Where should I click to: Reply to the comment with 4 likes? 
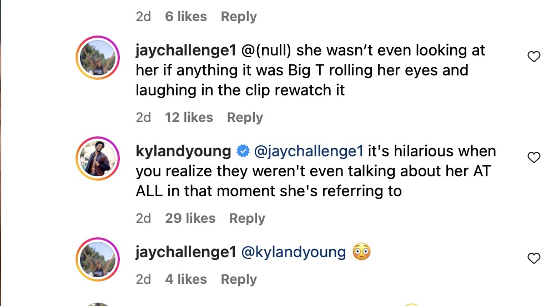pyautogui.click(x=239, y=279)
